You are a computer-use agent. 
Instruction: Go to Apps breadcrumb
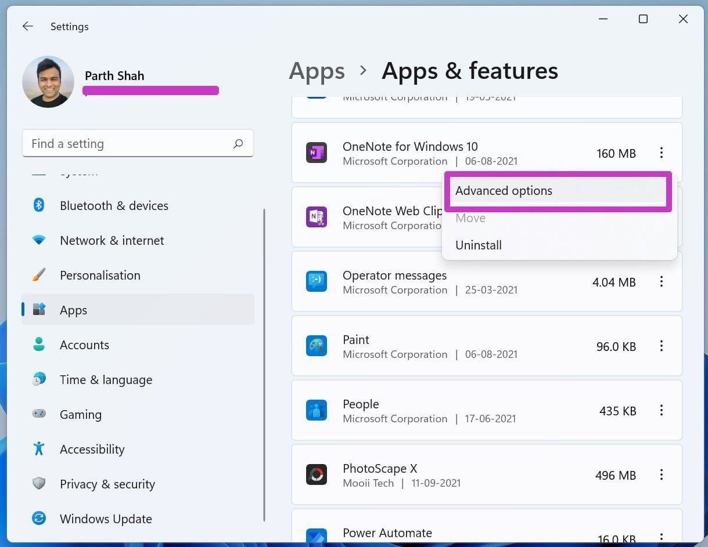pyautogui.click(x=317, y=71)
